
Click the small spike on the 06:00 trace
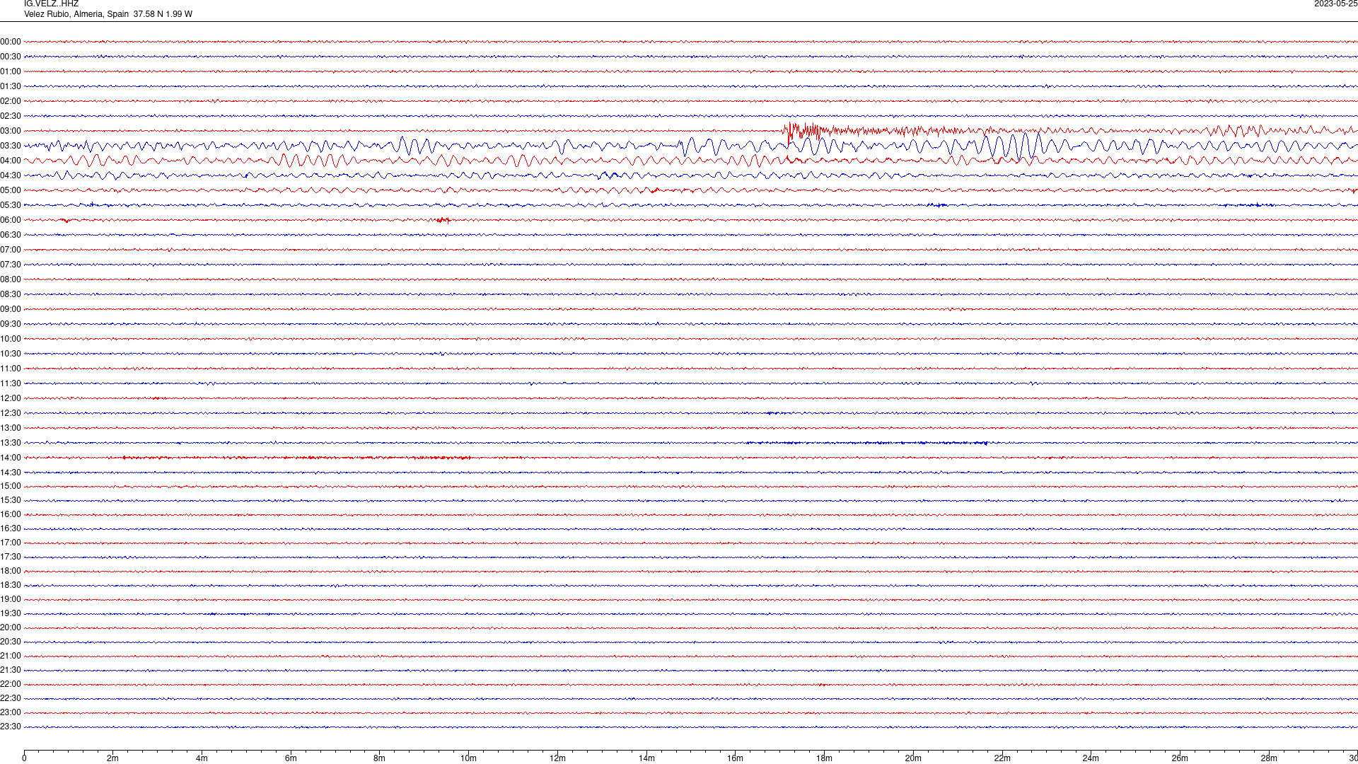point(443,220)
